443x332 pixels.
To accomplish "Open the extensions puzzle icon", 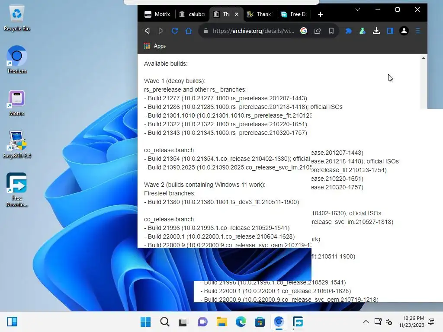I will (349, 31).
